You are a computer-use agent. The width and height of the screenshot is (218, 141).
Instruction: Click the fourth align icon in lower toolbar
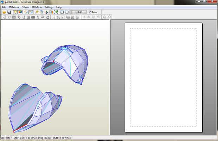[98, 17]
